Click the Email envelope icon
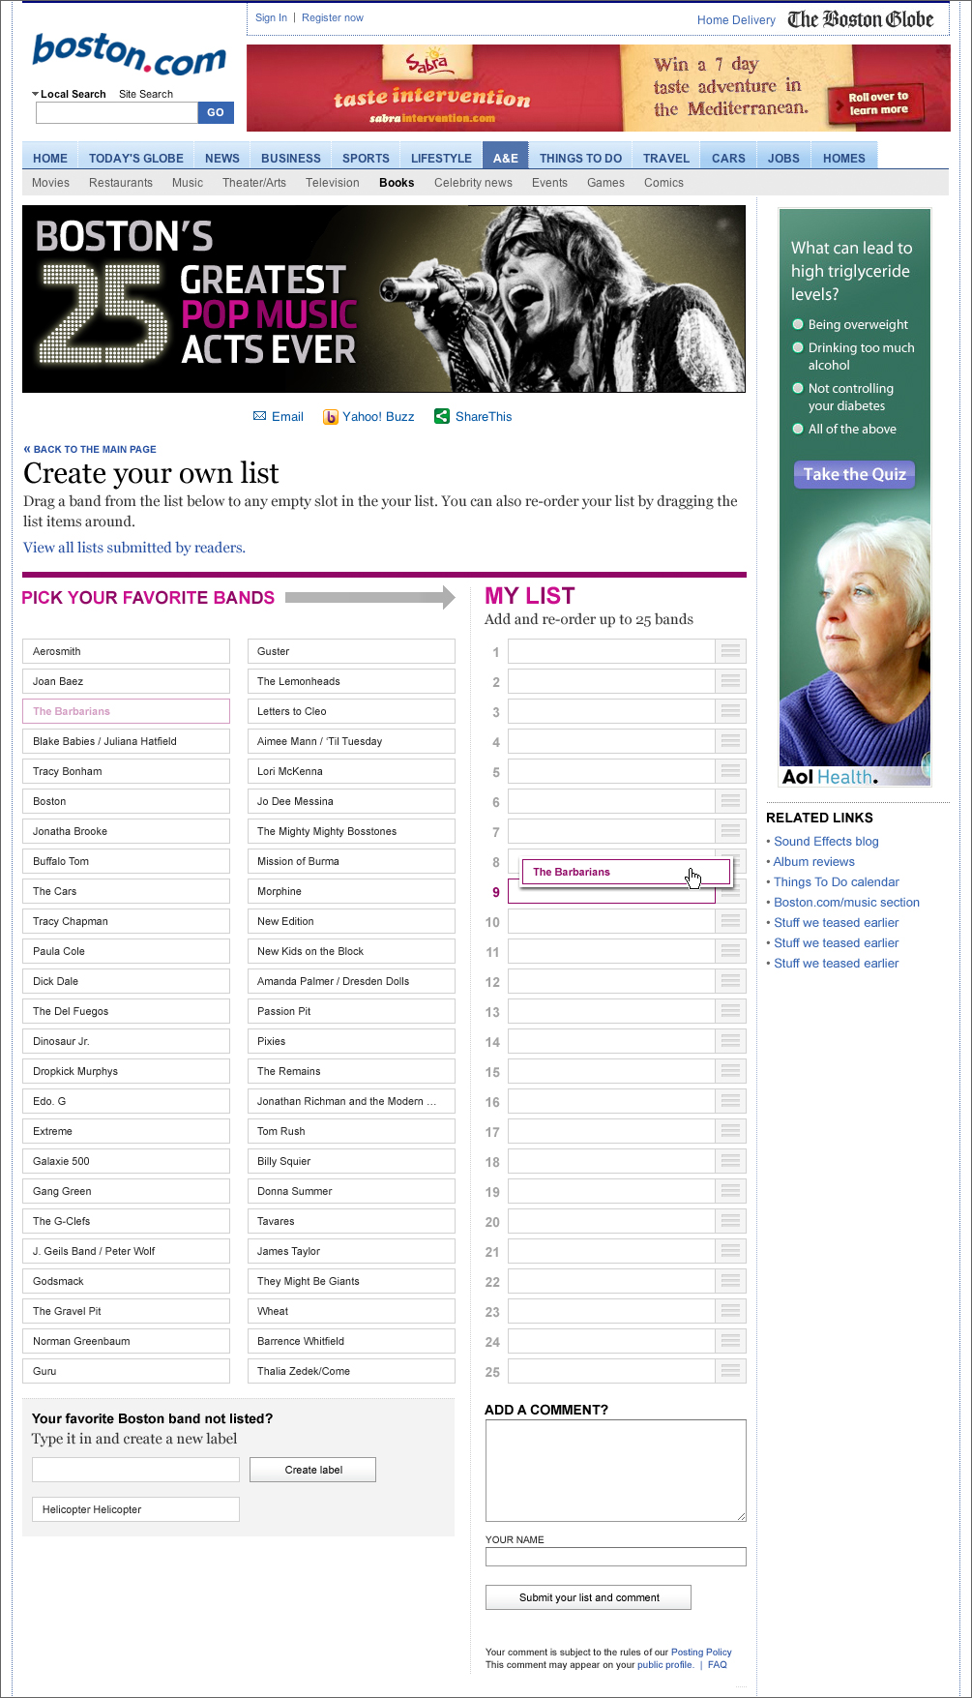The height and width of the screenshot is (1698, 972). point(259,416)
